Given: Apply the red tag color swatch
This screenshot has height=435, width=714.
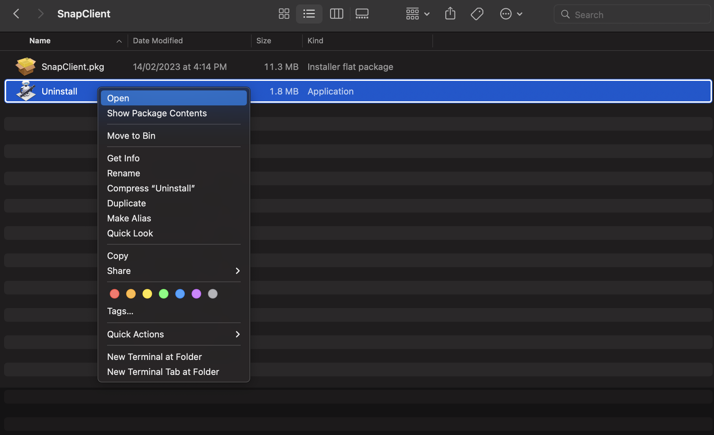Looking at the screenshot, I should coord(114,293).
